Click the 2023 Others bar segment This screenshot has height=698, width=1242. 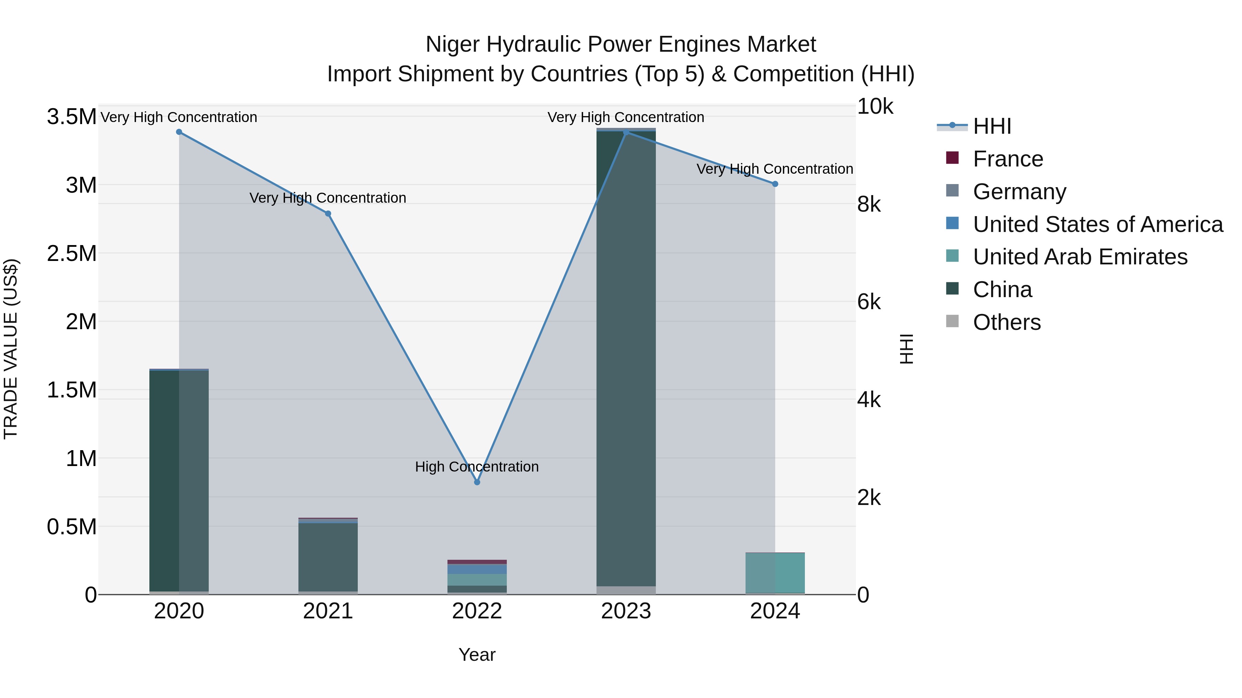[626, 590]
